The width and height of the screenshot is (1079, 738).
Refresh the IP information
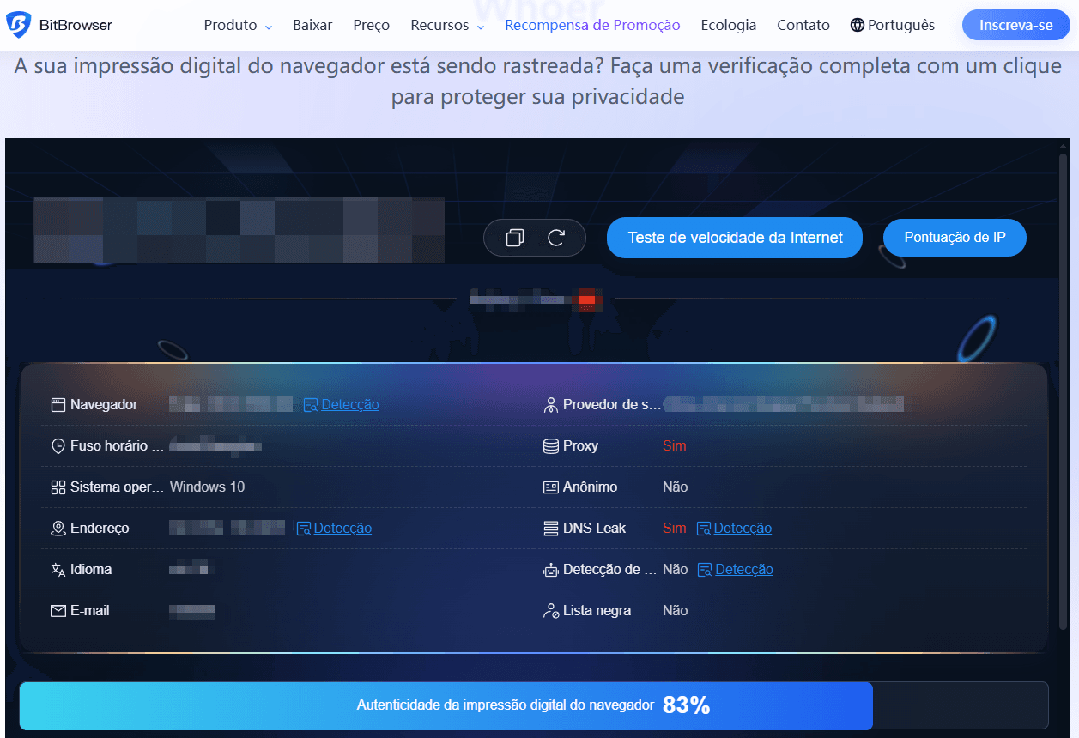[556, 238]
